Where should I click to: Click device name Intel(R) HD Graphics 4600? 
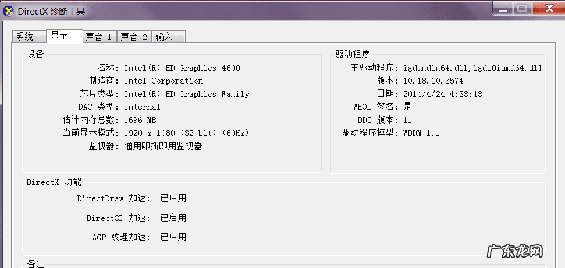182,68
